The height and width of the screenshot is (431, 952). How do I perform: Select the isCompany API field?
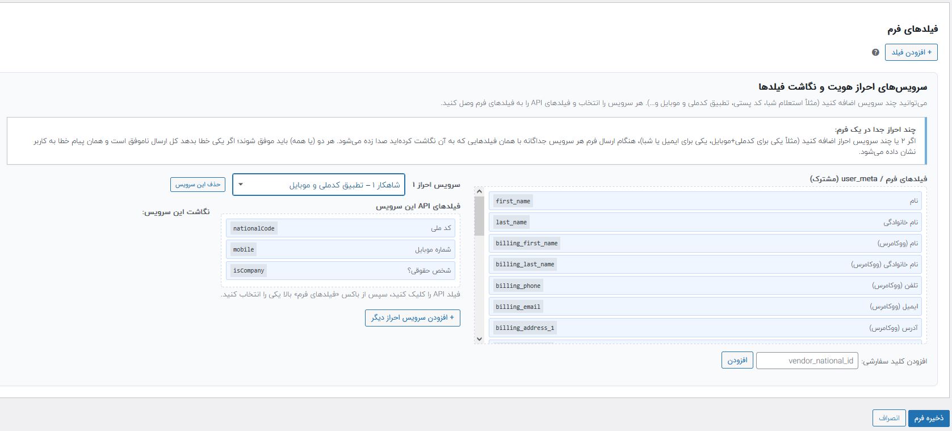tap(340, 270)
